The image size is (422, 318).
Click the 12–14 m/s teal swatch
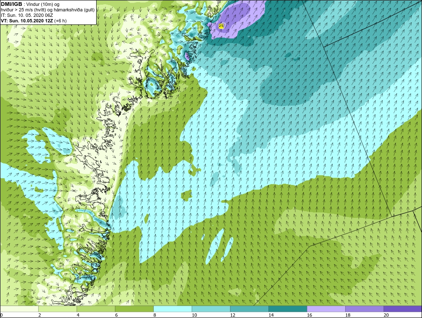(249, 309)
